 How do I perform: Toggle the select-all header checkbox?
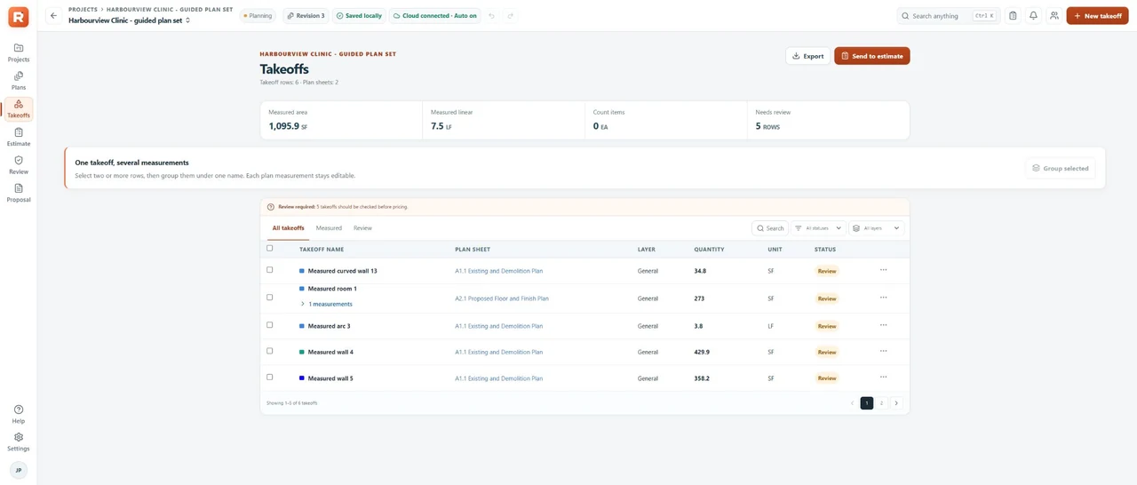point(270,249)
